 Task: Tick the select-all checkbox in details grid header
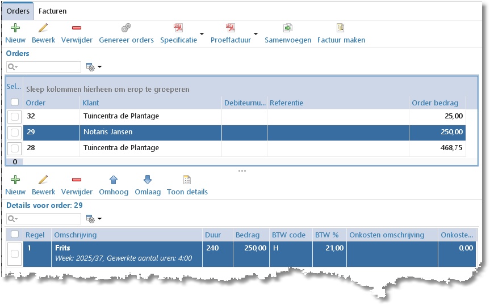15,234
